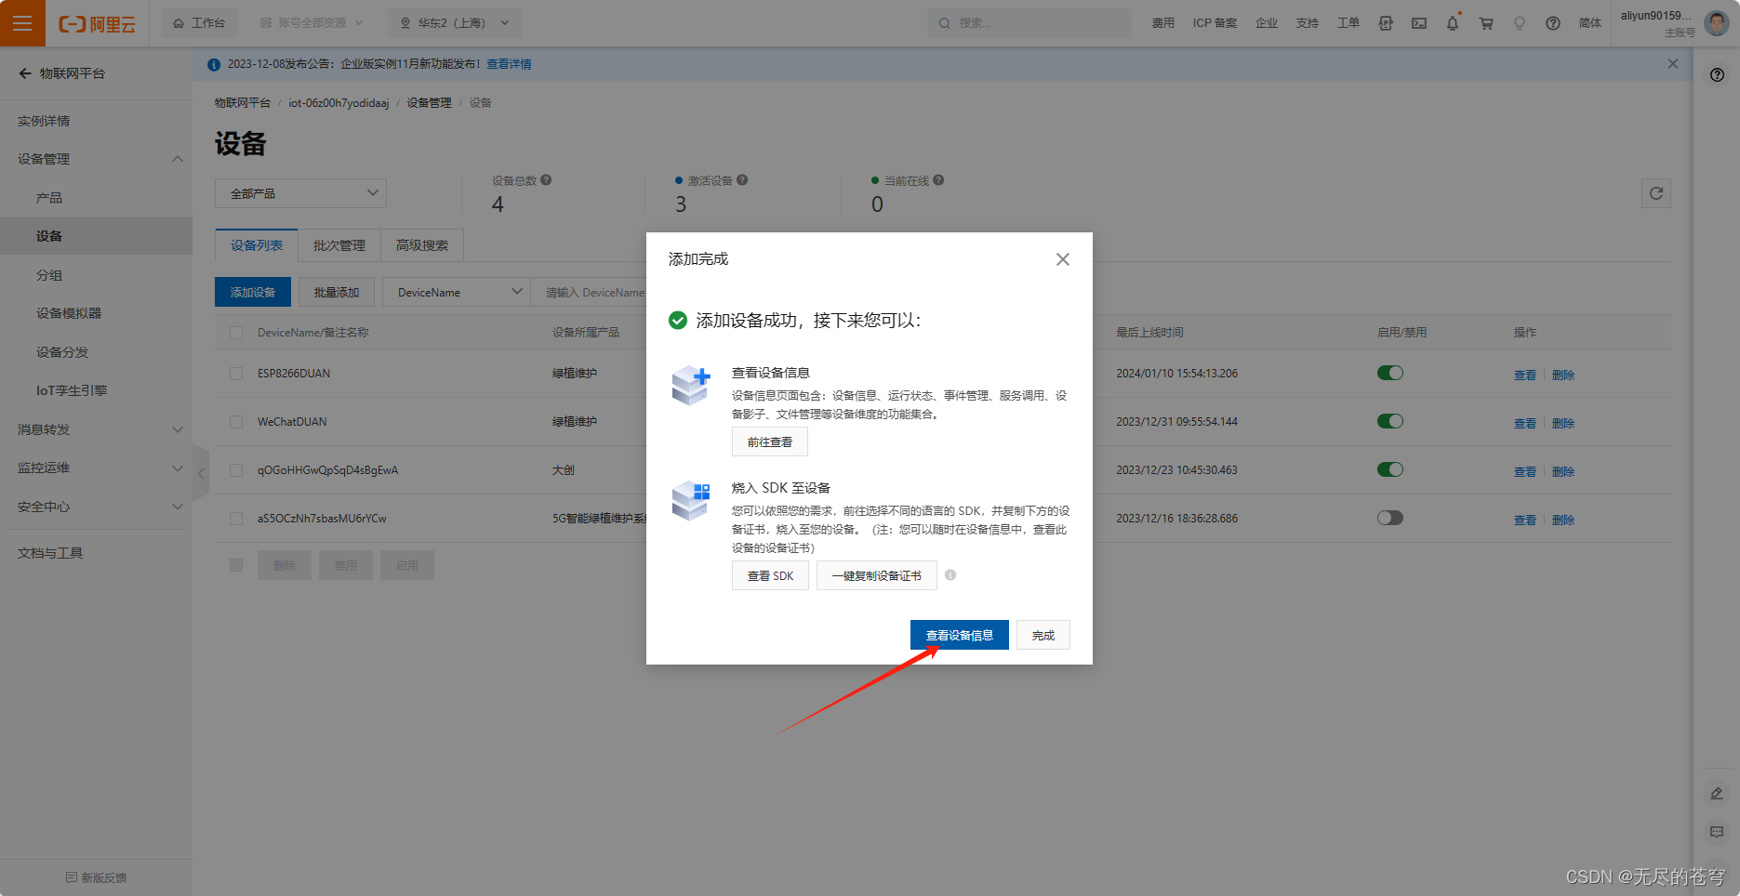The image size is (1740, 896).
Task: Open the 账号全部资源 dropdown
Action: pos(312,23)
